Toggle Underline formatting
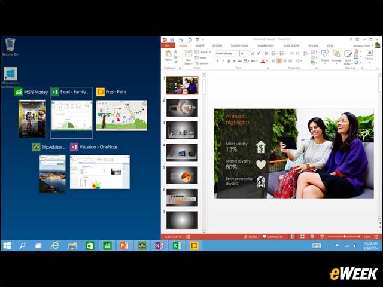 pos(229,61)
